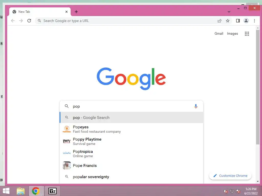Choose the Poppy Playtime suggestion

point(131,141)
